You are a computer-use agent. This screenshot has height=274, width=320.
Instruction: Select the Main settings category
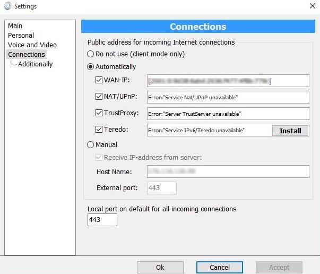pyautogui.click(x=15, y=25)
